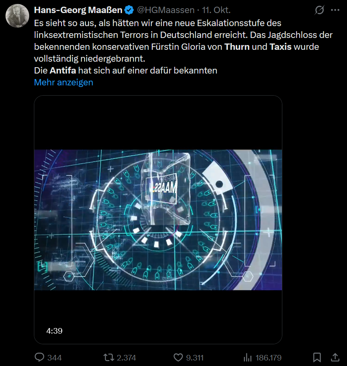Expand the post with Mehr anzeigen
Image resolution: width=347 pixels, height=366 pixels.
click(63, 82)
